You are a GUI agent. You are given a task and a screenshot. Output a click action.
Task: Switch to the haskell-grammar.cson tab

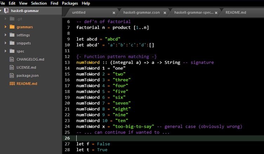(141, 12)
